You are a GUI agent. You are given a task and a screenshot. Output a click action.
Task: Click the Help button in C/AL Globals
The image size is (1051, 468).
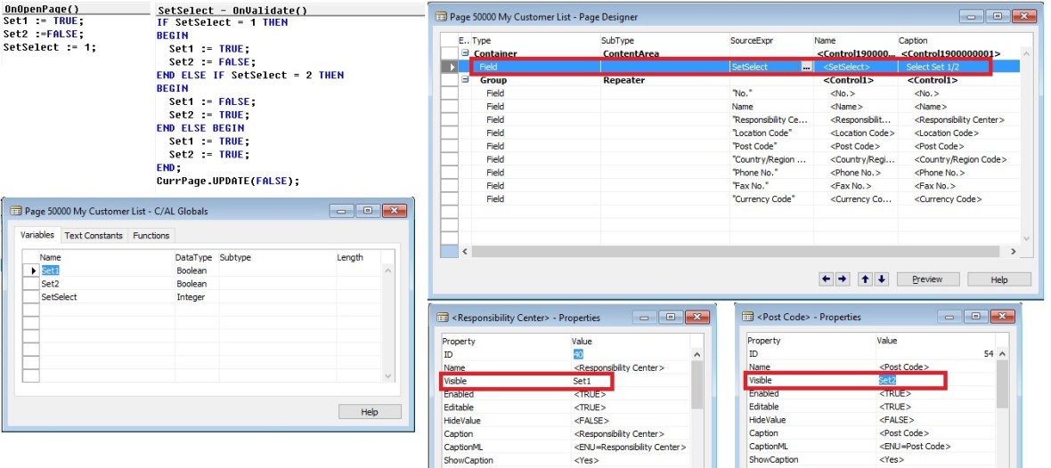click(369, 412)
